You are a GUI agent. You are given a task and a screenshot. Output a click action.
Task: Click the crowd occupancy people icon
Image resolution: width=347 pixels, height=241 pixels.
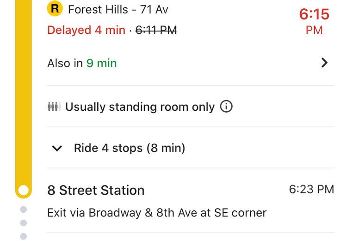pos(54,108)
